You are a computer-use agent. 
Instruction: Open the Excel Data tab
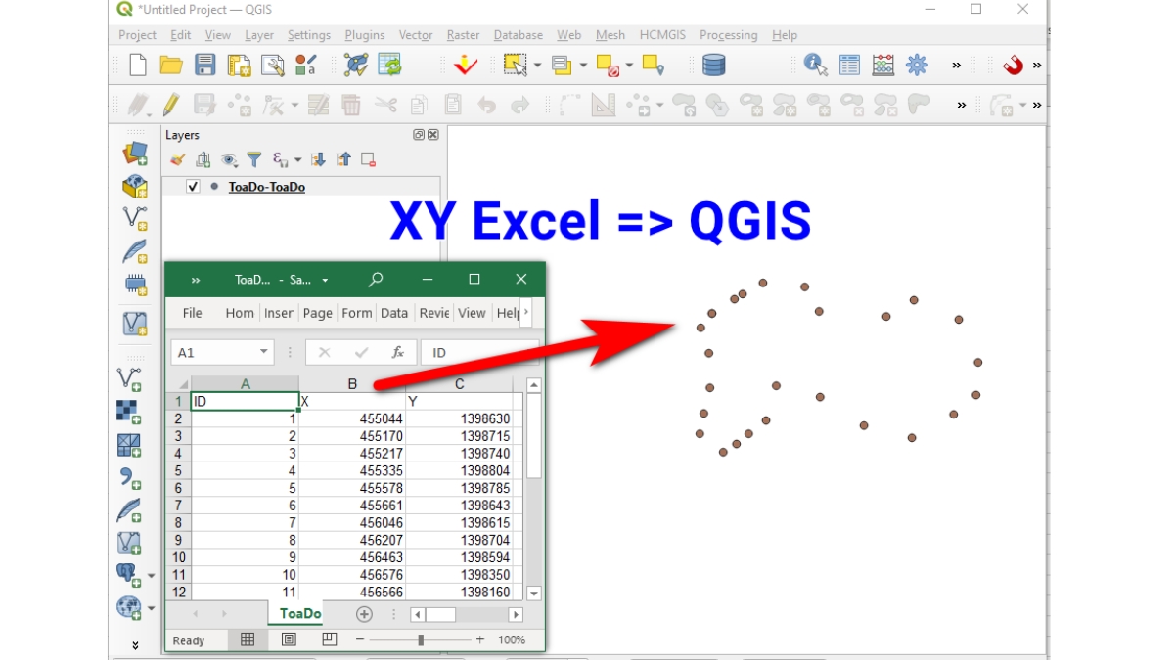coord(394,313)
